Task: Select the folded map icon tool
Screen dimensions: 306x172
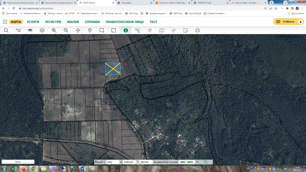Action: point(162,30)
